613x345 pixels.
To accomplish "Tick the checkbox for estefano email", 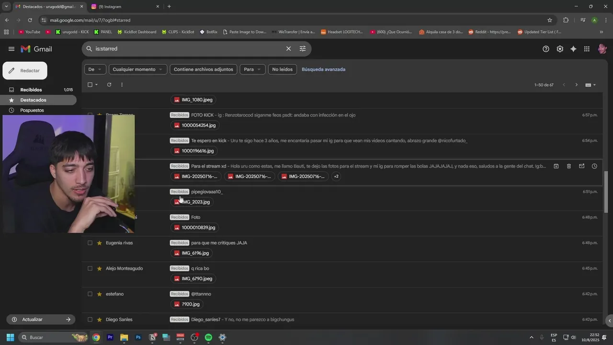I will [90, 294].
